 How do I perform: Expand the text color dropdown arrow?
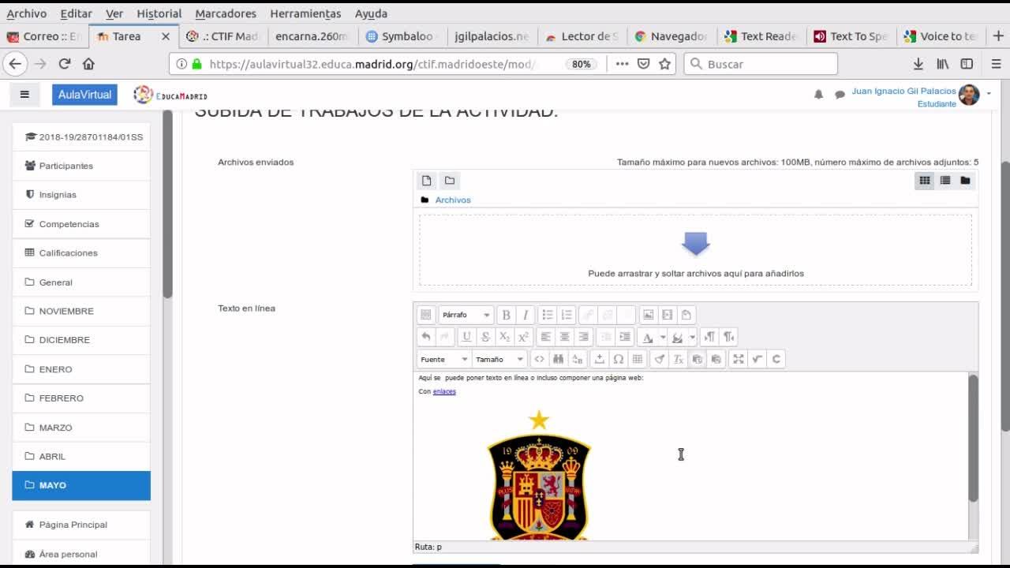[663, 337]
